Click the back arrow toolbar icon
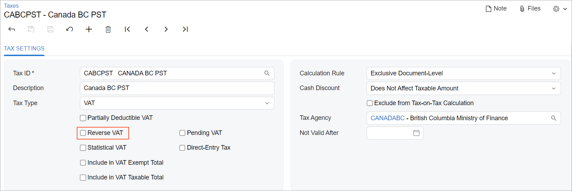Screen dimensions: 572x191 pos(12,29)
